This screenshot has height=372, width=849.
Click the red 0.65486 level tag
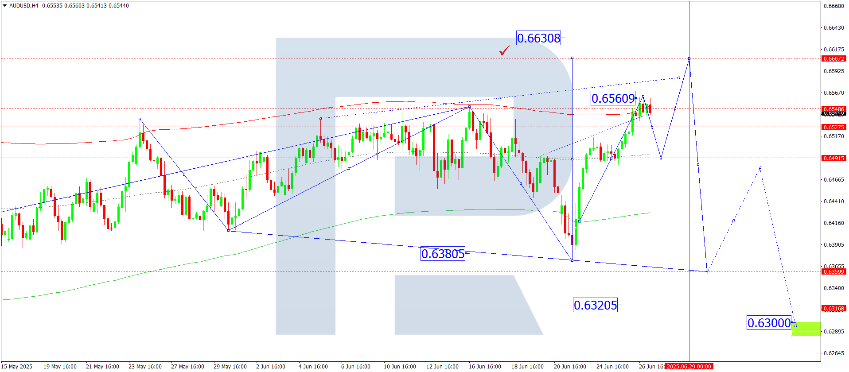(833, 109)
